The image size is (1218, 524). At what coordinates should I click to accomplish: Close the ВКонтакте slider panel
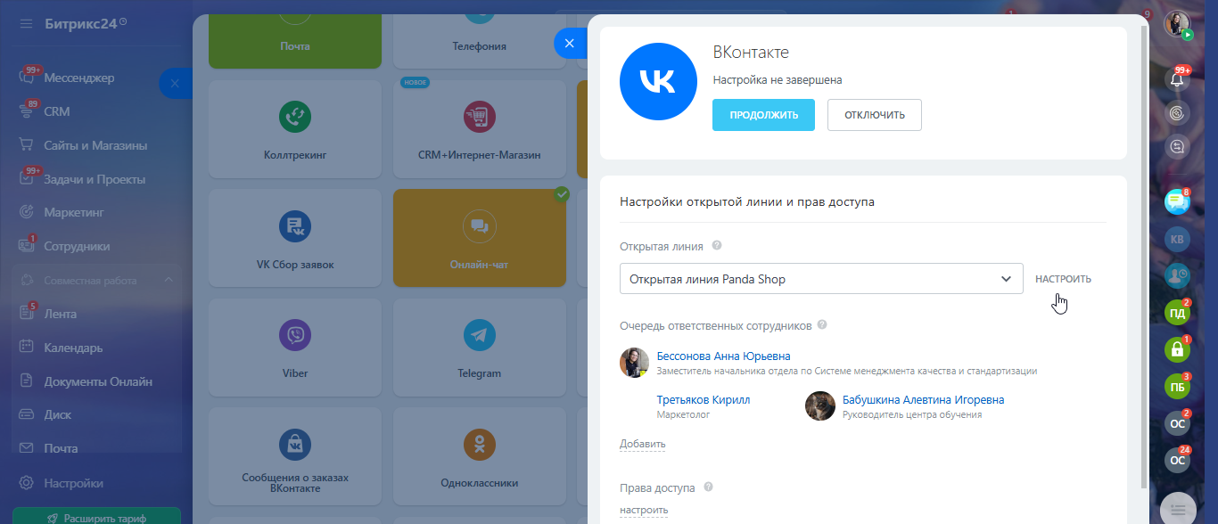click(570, 43)
